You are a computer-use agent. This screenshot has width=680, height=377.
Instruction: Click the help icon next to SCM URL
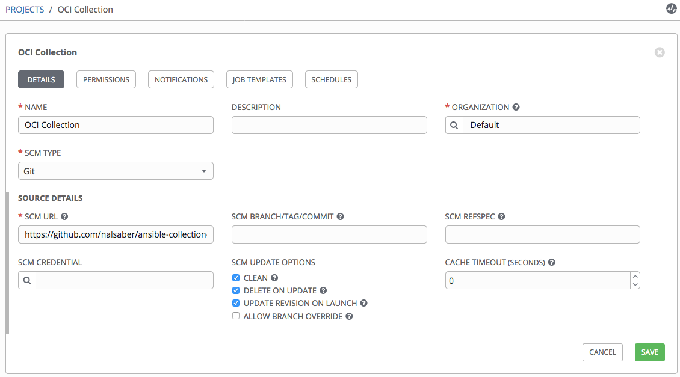tap(64, 216)
